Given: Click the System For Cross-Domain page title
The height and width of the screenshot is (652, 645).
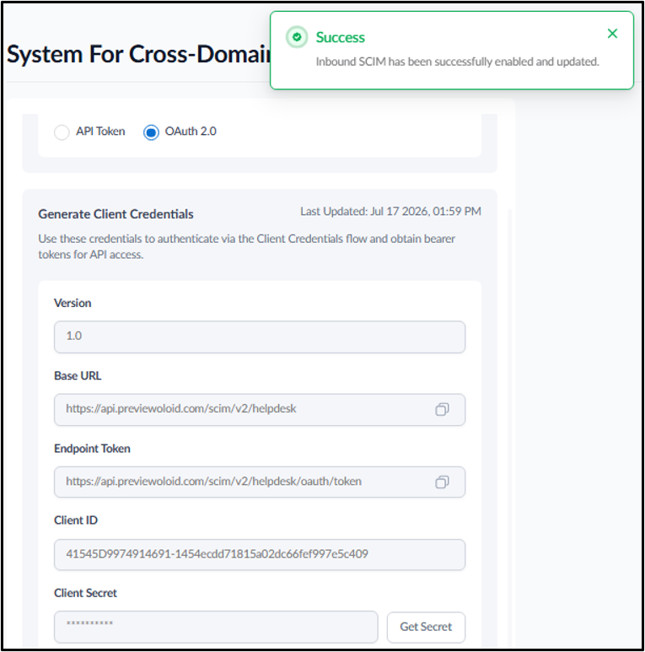Looking at the screenshot, I should click(x=138, y=54).
